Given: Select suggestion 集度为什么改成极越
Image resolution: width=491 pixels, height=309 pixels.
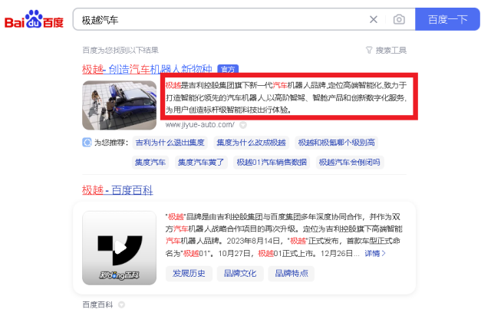Looking at the screenshot, I should [x=251, y=143].
